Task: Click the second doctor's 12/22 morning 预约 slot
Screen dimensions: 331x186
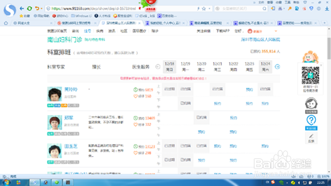Action: pos(233,118)
